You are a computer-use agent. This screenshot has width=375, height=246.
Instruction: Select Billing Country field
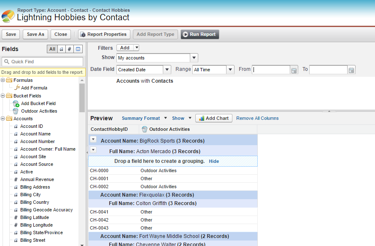35,203
